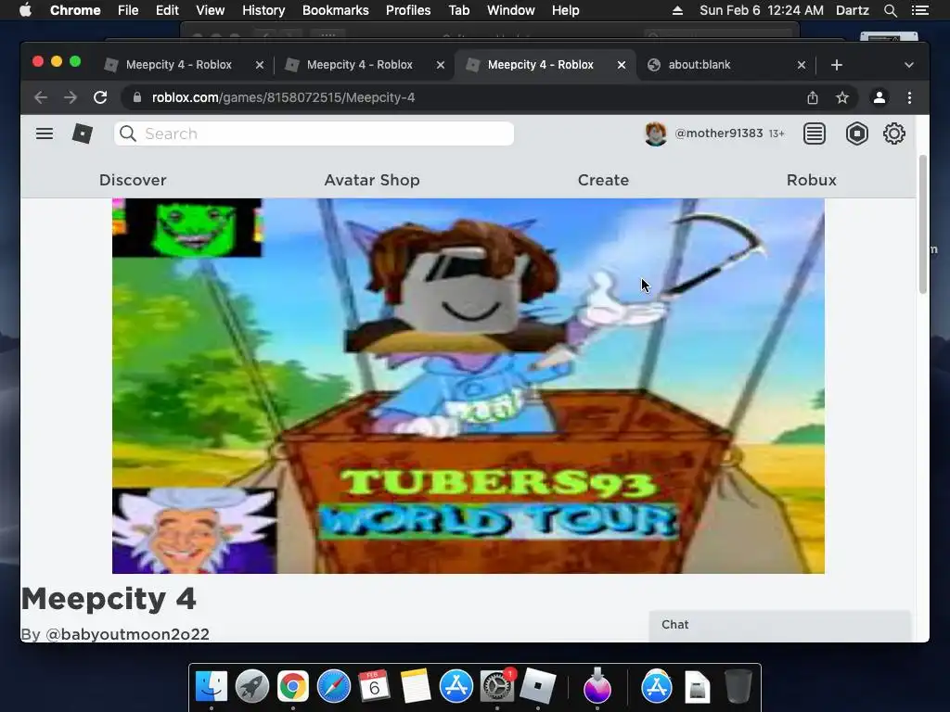The height and width of the screenshot is (712, 950).
Task: Open the Robux navigation link
Action: [811, 180]
